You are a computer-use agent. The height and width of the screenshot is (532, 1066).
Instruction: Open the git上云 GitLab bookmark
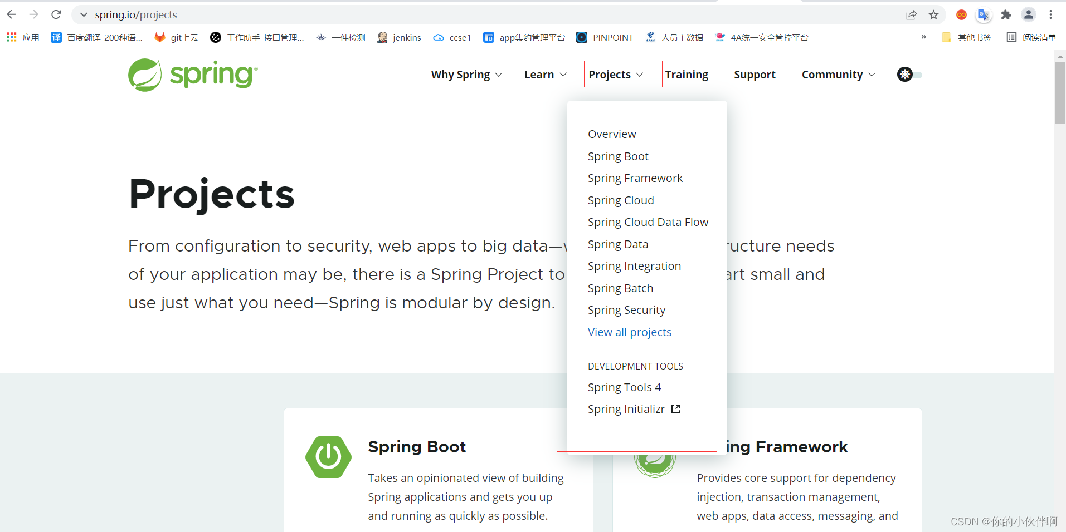[x=177, y=37]
